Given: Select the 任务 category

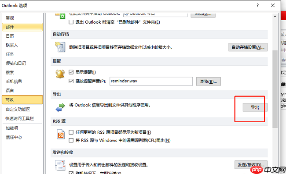Looking at the screenshot, I should point(10,54).
